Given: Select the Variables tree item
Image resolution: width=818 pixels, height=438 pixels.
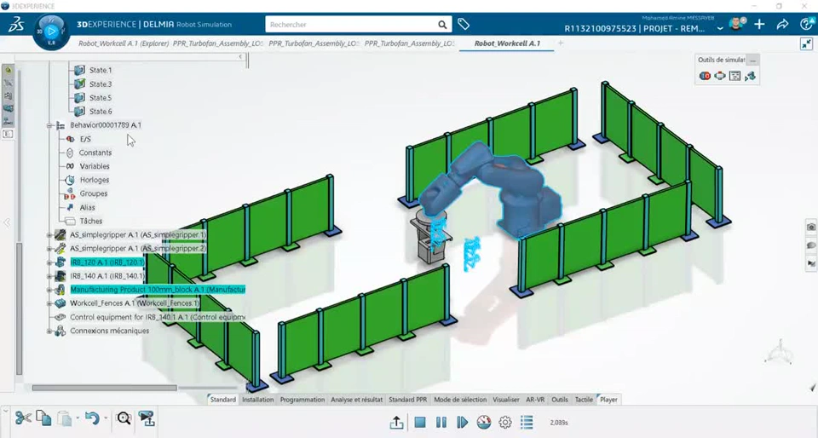Looking at the screenshot, I should click(95, 166).
